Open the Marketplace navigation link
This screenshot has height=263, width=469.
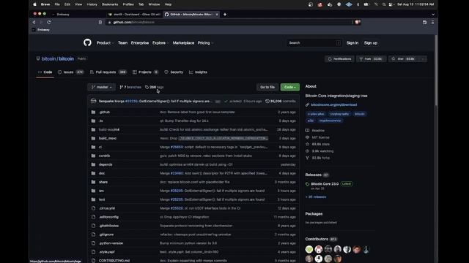183,43
